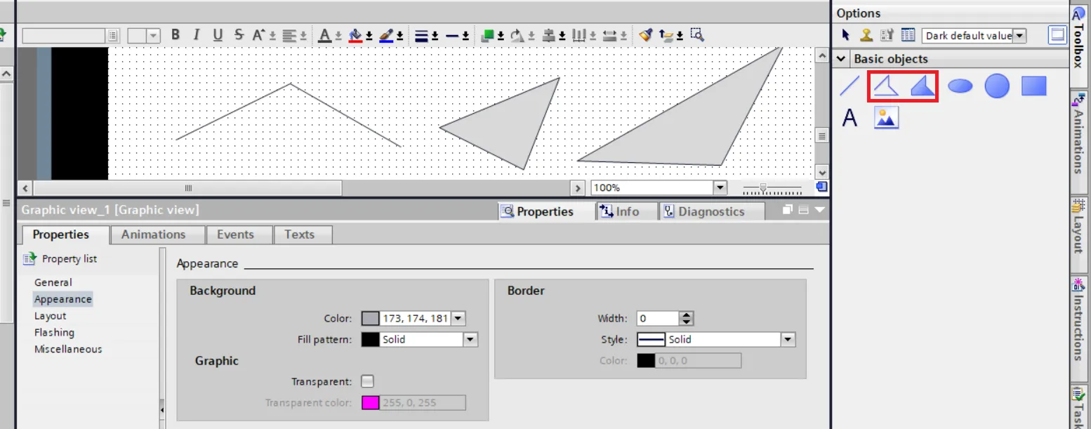Open the font size dropdown in toolbar
The height and width of the screenshot is (429, 1091).
pos(154,35)
